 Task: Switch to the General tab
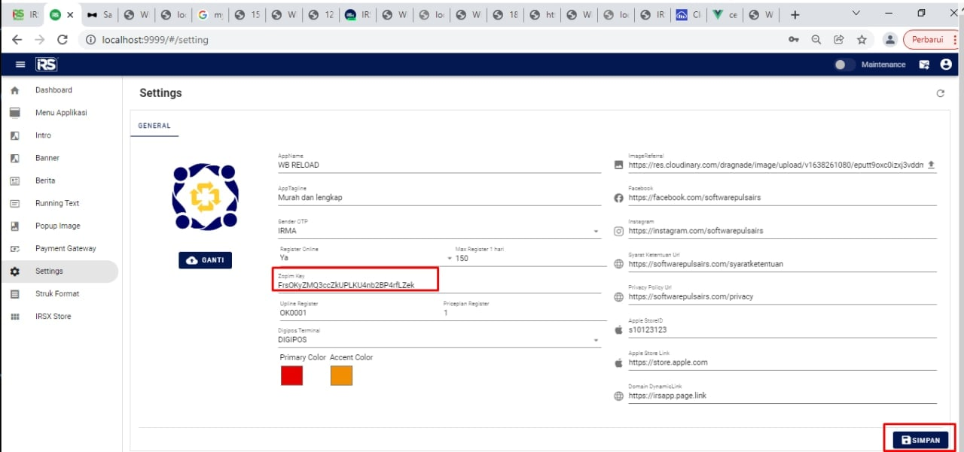tap(154, 126)
